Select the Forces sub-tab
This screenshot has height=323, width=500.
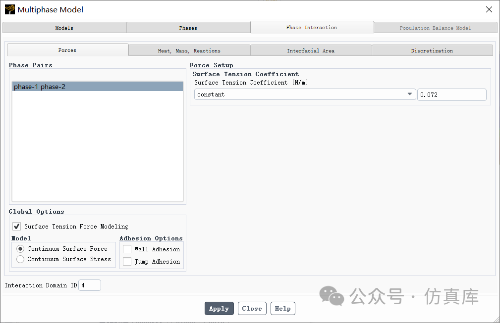67,50
